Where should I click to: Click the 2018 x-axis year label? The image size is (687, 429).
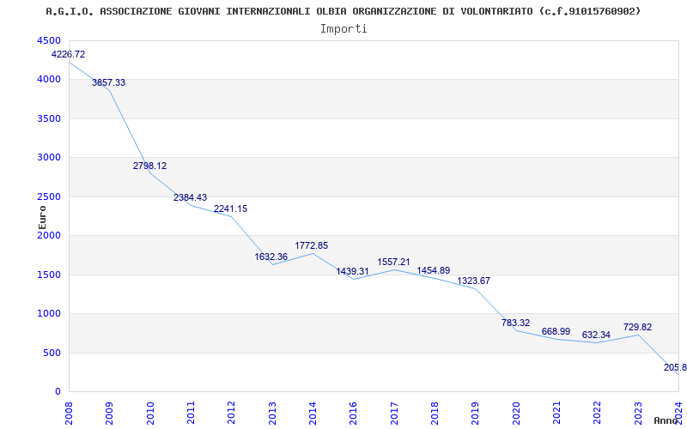[435, 414]
